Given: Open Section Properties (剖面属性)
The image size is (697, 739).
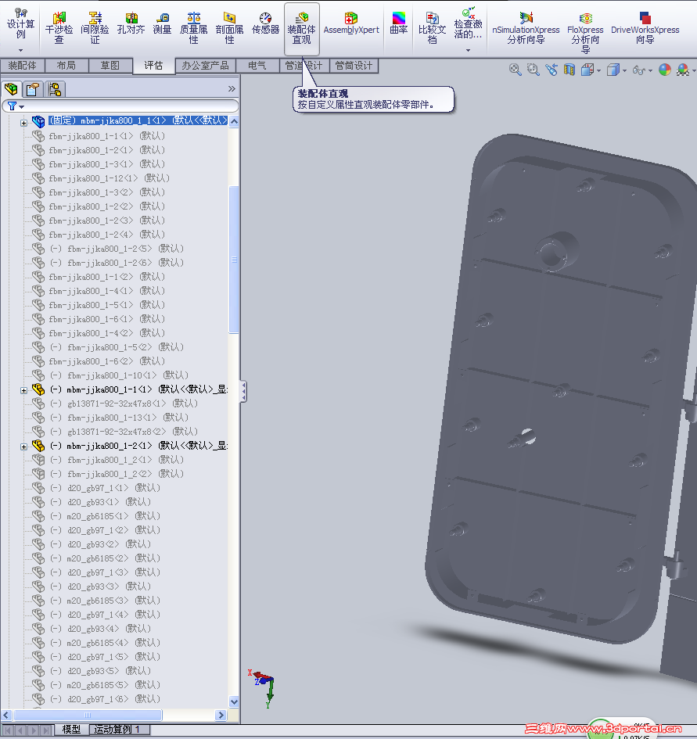Looking at the screenshot, I should pos(230,28).
